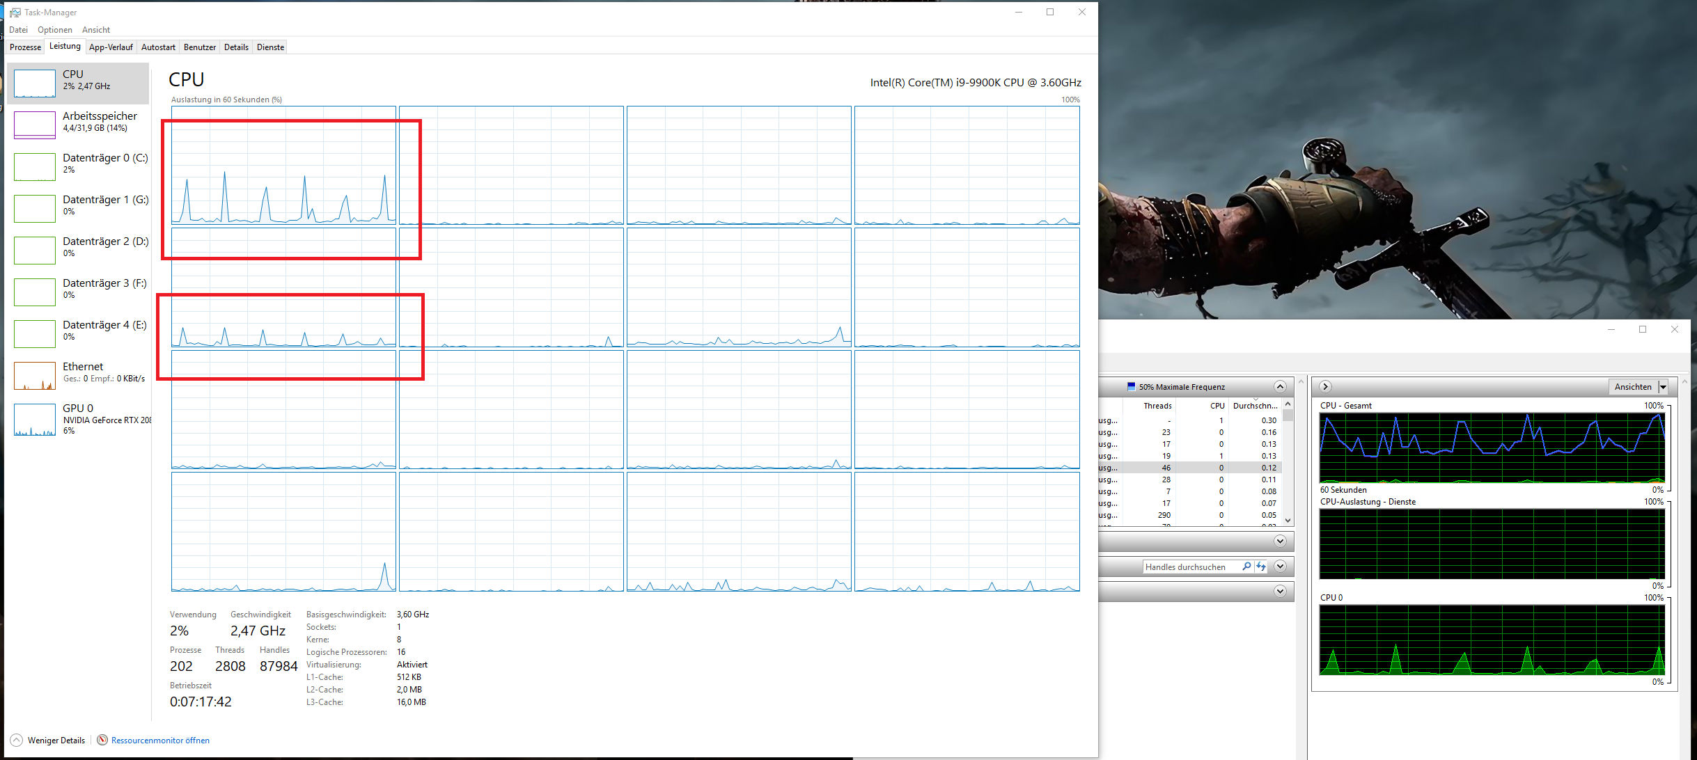Viewport: 1697px width, 760px height.
Task: Click the Weniger Details circle arrow icon
Action: tap(17, 740)
